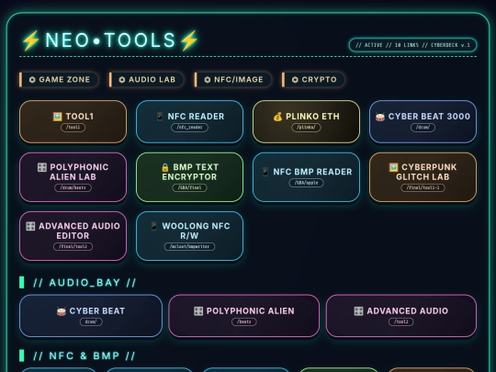The width and height of the screenshot is (496, 372).
Task: Click the /tool2 path pill in the Audio Bay section
Action: [x=401, y=321]
